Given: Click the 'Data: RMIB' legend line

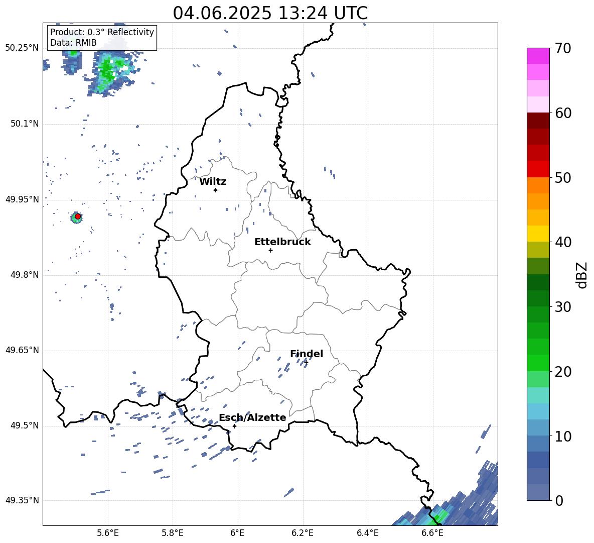Looking at the screenshot, I should [73, 43].
